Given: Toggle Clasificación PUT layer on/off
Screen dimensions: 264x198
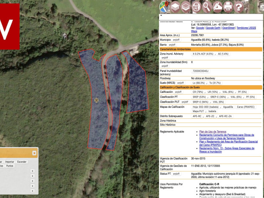Looking at the screenshot, I should pyautogui.click(x=185, y=102).
